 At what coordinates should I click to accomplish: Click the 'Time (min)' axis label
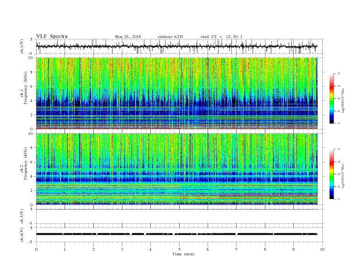[183, 254]
